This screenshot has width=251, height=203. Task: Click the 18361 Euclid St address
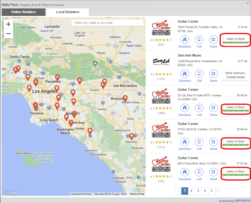(200, 29)
